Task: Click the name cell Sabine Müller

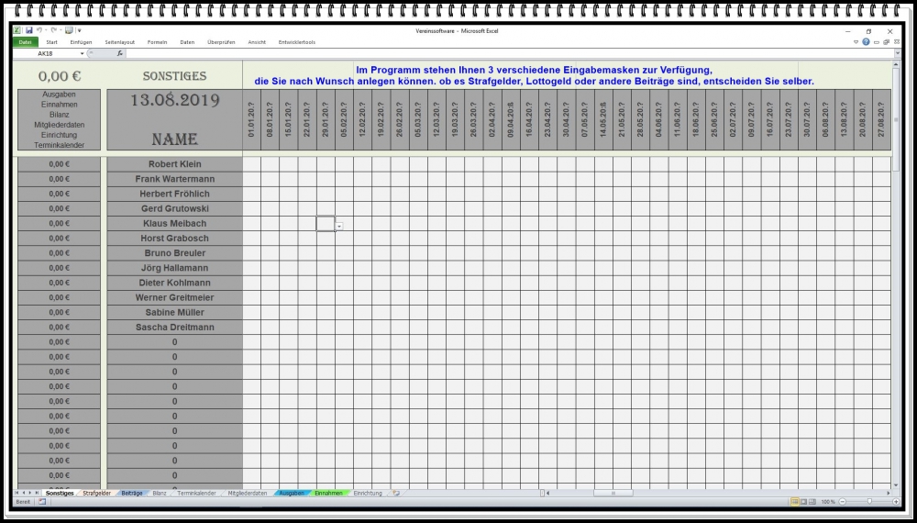Action: [174, 312]
